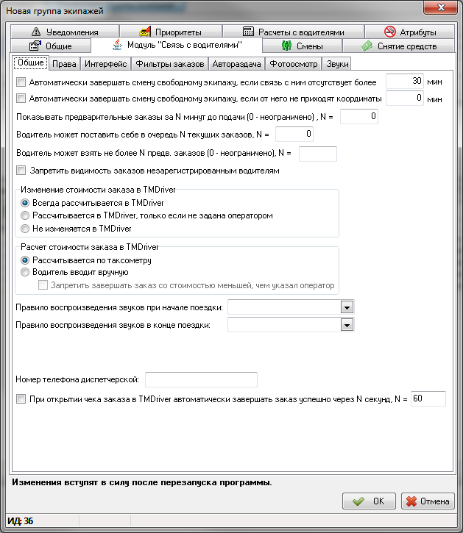This screenshot has height=533, width=463.
Task: Click the notepad icon on Общие top tab
Action: tap(35, 46)
